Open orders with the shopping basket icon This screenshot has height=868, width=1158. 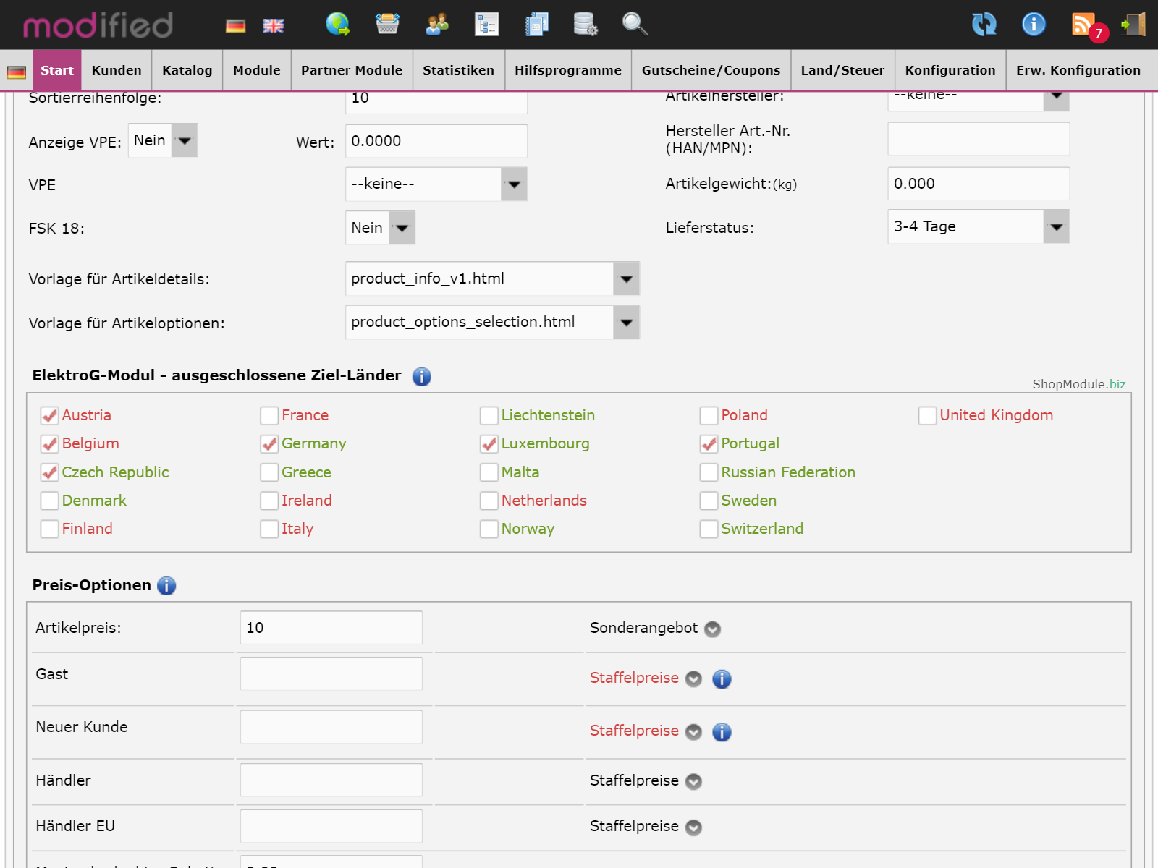coord(387,25)
